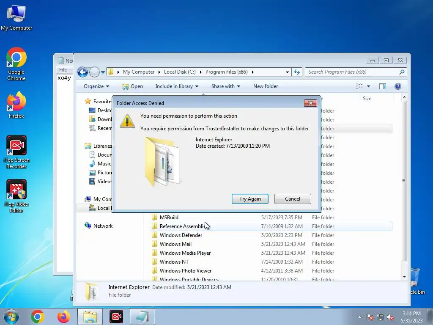Click the Size column header
Viewport: 433px width, 325px height.
[x=367, y=98]
